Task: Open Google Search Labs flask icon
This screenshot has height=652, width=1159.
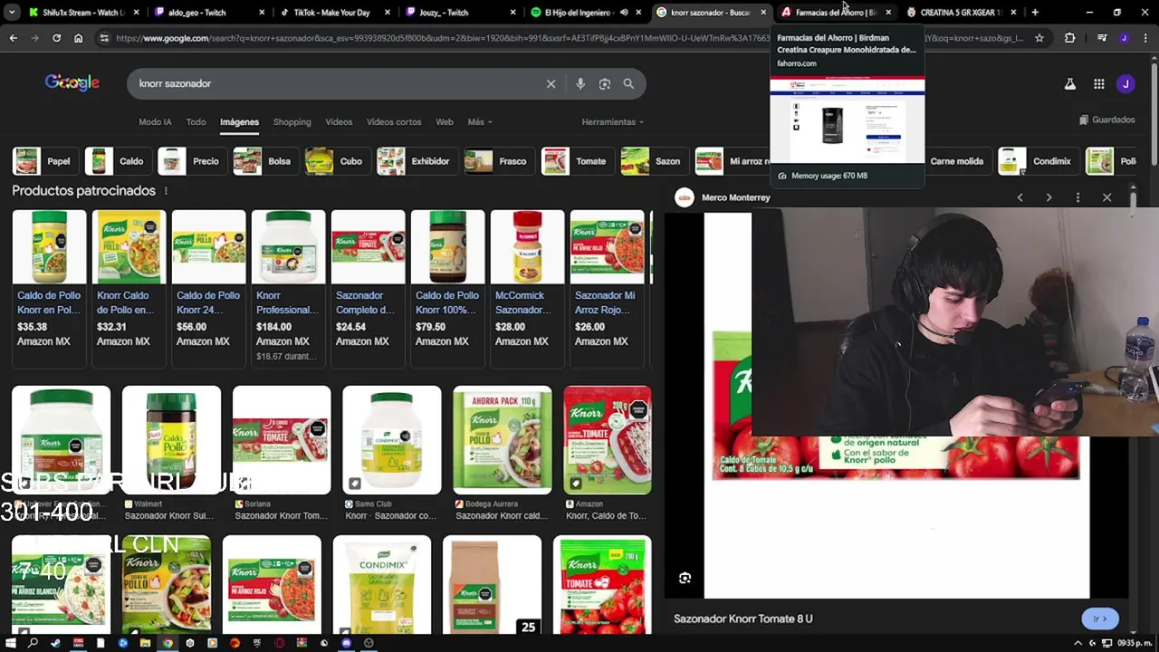Action: 1069,83
